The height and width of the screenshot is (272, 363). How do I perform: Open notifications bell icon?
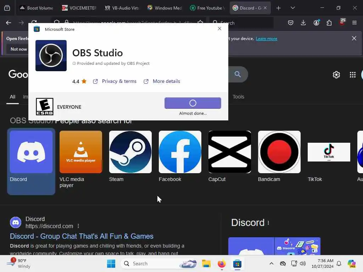click(x=339, y=263)
